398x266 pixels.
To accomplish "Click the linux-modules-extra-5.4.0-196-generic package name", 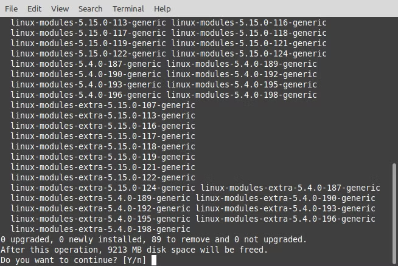I will click(285, 219).
